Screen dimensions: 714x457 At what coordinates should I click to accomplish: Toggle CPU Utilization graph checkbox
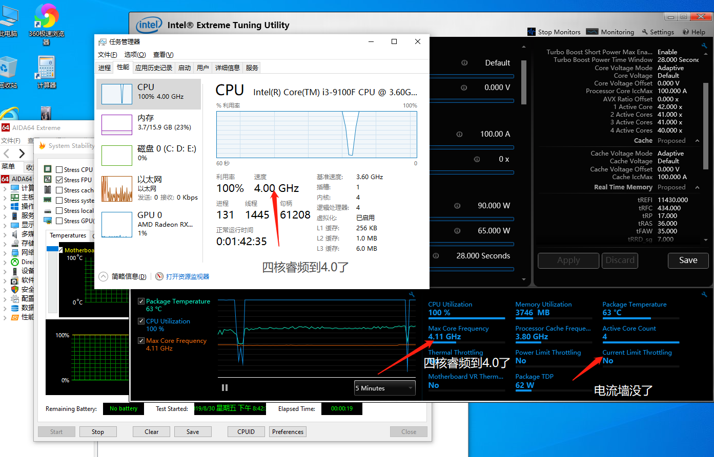141,321
